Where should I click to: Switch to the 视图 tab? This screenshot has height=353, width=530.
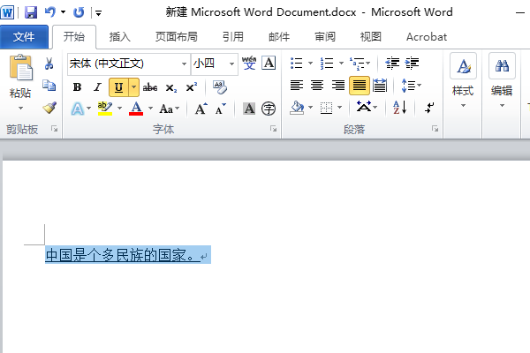[371, 36]
